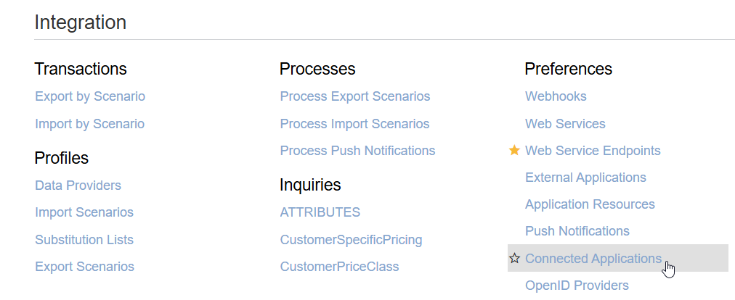Launch Process Export Scenarios
Viewport: 735px width, 300px height.
tap(355, 96)
